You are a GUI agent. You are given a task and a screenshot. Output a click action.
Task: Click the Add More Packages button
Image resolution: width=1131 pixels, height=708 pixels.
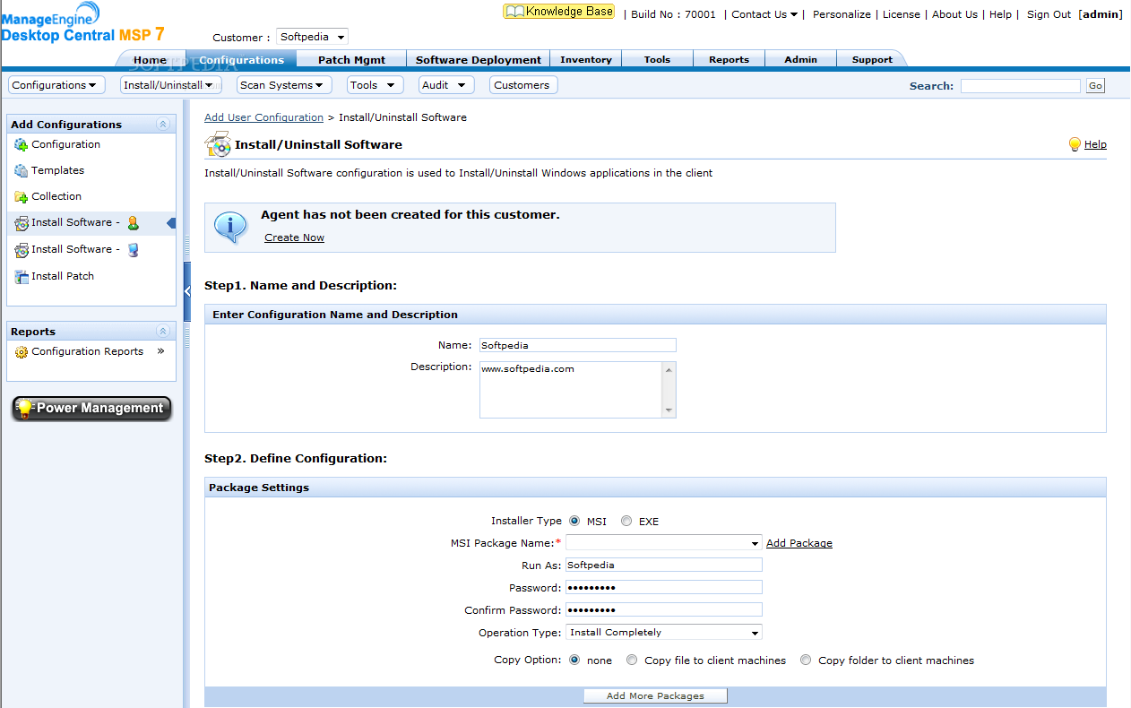[x=655, y=696]
